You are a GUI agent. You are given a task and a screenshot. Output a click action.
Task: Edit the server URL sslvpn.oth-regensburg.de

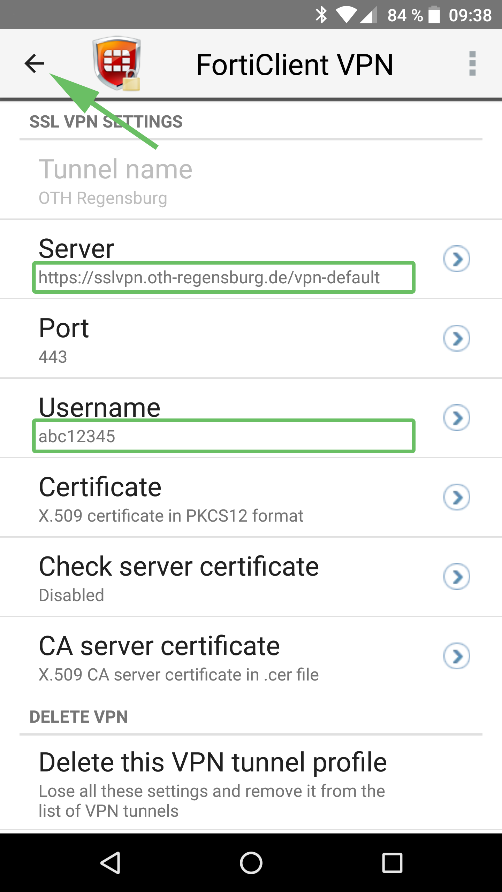click(209, 278)
